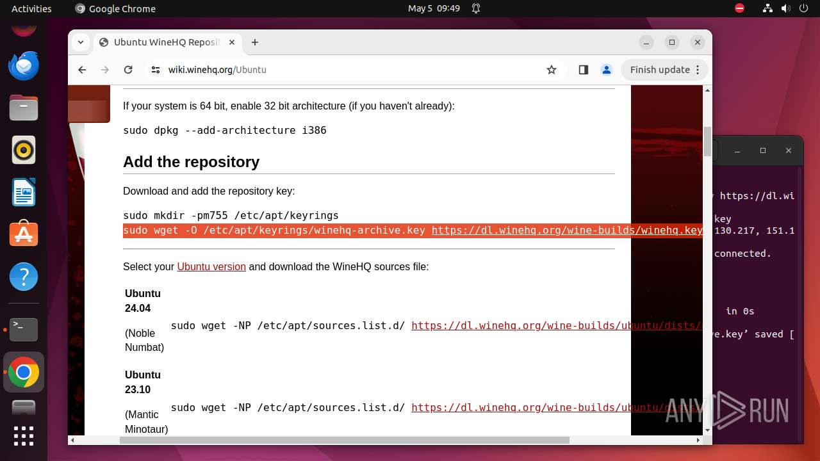Click the Finish update button

(x=665, y=70)
